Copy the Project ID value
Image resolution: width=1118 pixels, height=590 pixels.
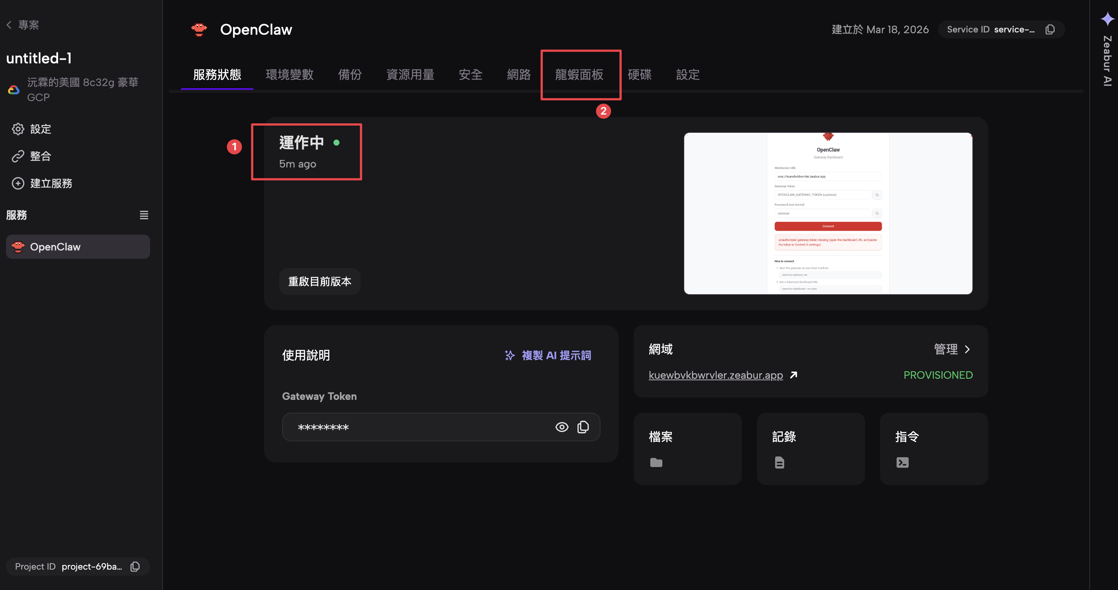click(135, 566)
